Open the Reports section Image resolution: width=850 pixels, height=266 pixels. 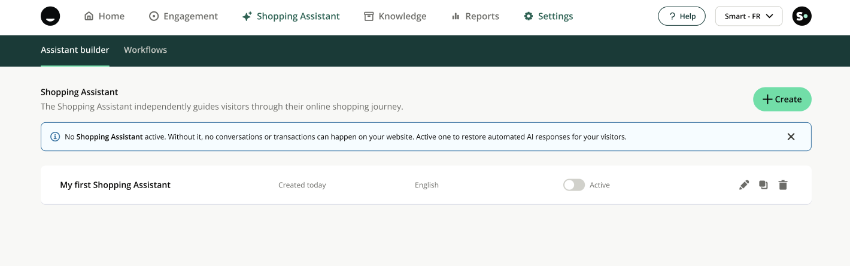[x=475, y=16]
